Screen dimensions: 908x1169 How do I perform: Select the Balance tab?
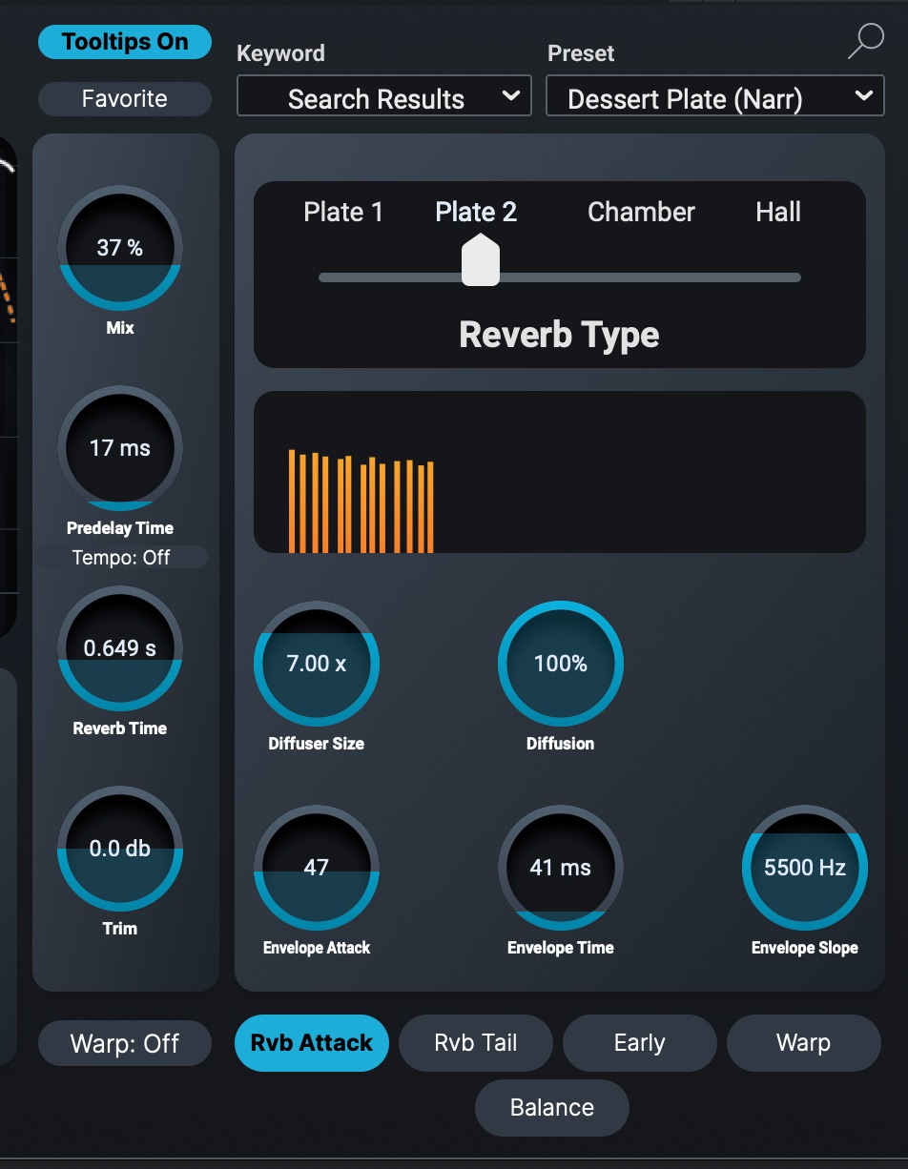point(552,1108)
